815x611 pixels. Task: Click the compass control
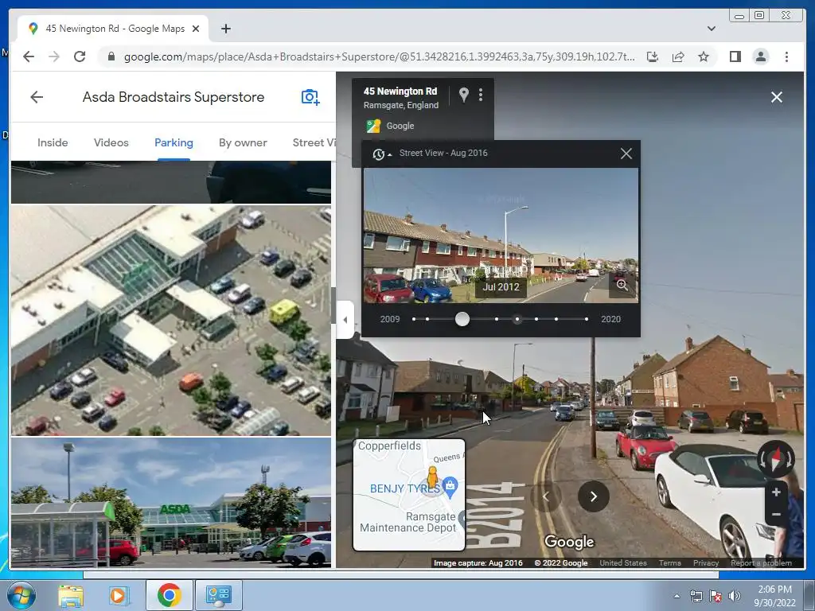[x=775, y=459]
